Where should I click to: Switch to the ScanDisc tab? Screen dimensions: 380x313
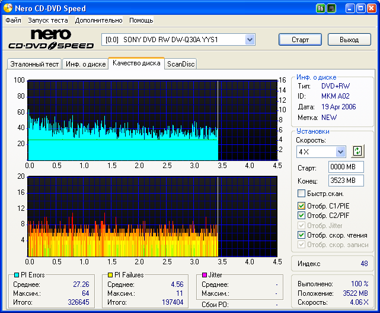point(181,64)
